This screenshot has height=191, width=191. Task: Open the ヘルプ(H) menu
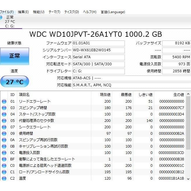[x=90, y=12]
